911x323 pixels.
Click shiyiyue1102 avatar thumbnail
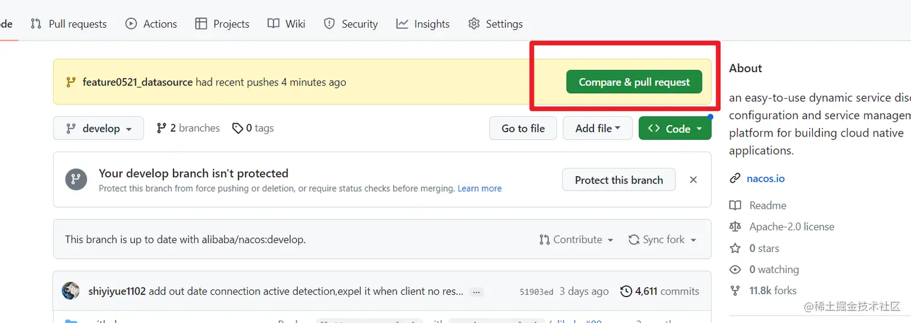coord(70,291)
